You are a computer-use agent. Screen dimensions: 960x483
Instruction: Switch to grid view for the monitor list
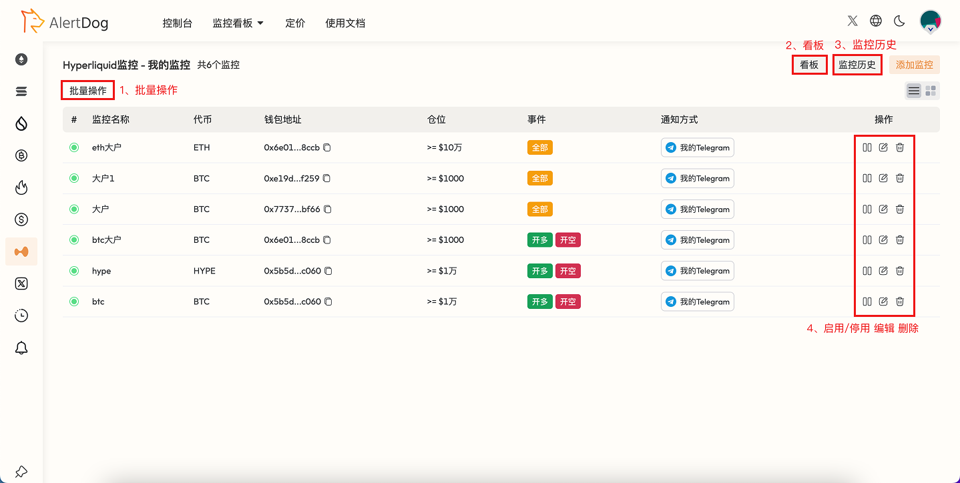(930, 91)
